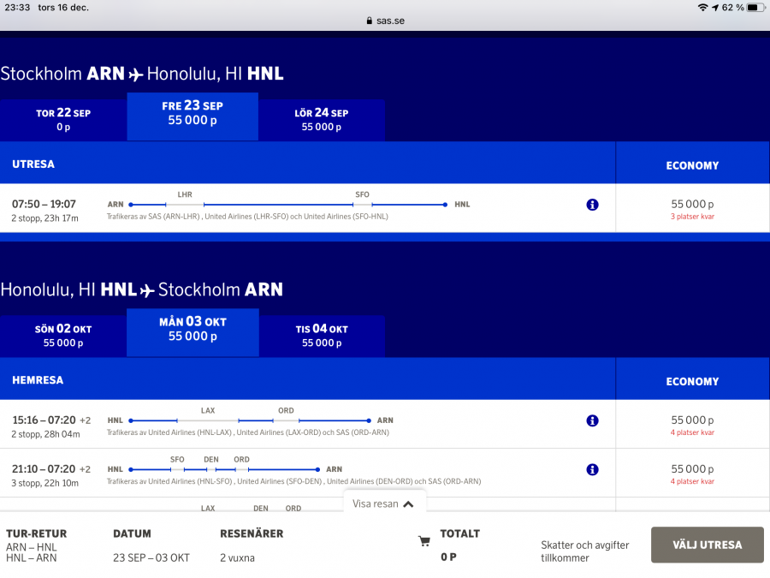Select outbound date tab Lör 24 Sep
Screen dimensions: 770x578
[322, 120]
